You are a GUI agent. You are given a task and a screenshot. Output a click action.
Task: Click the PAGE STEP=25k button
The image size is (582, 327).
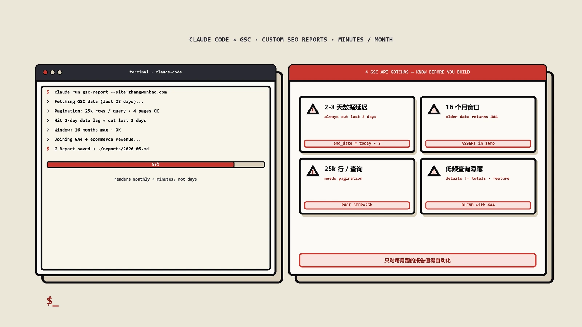tap(357, 205)
